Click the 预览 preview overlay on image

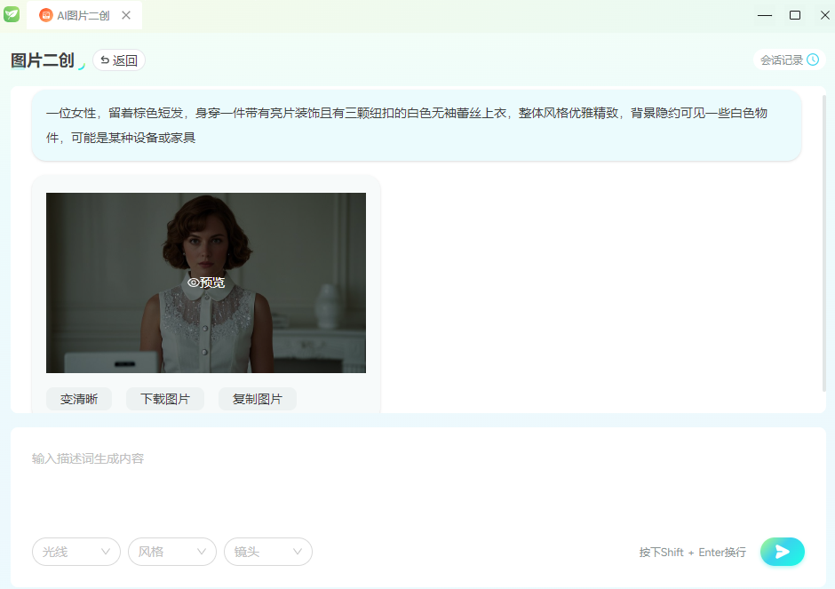[x=206, y=283]
